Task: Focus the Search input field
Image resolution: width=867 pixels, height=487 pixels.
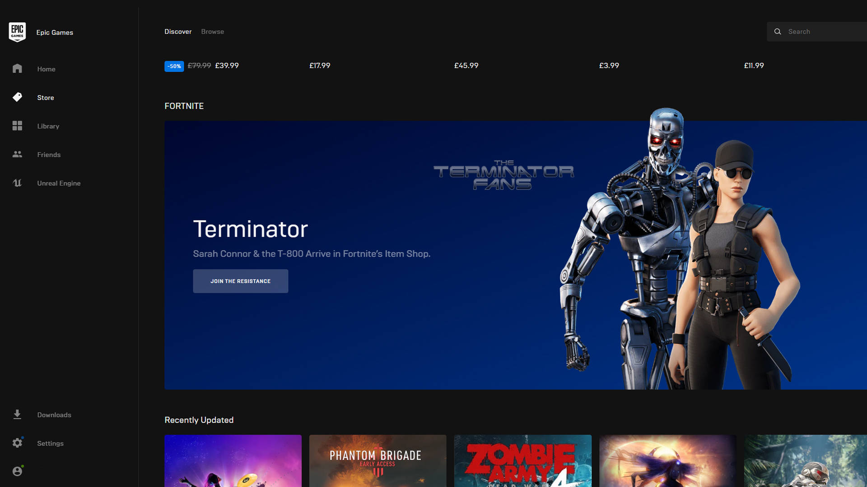Action: (817, 32)
